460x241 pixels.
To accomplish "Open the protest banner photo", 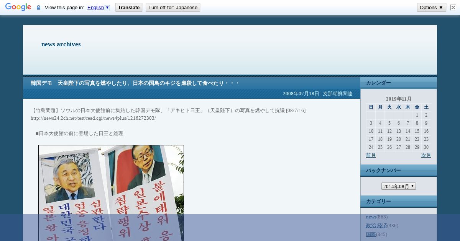I will tap(111, 193).
